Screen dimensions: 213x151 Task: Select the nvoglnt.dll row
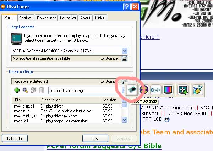pyautogui.click(x=67, y=111)
